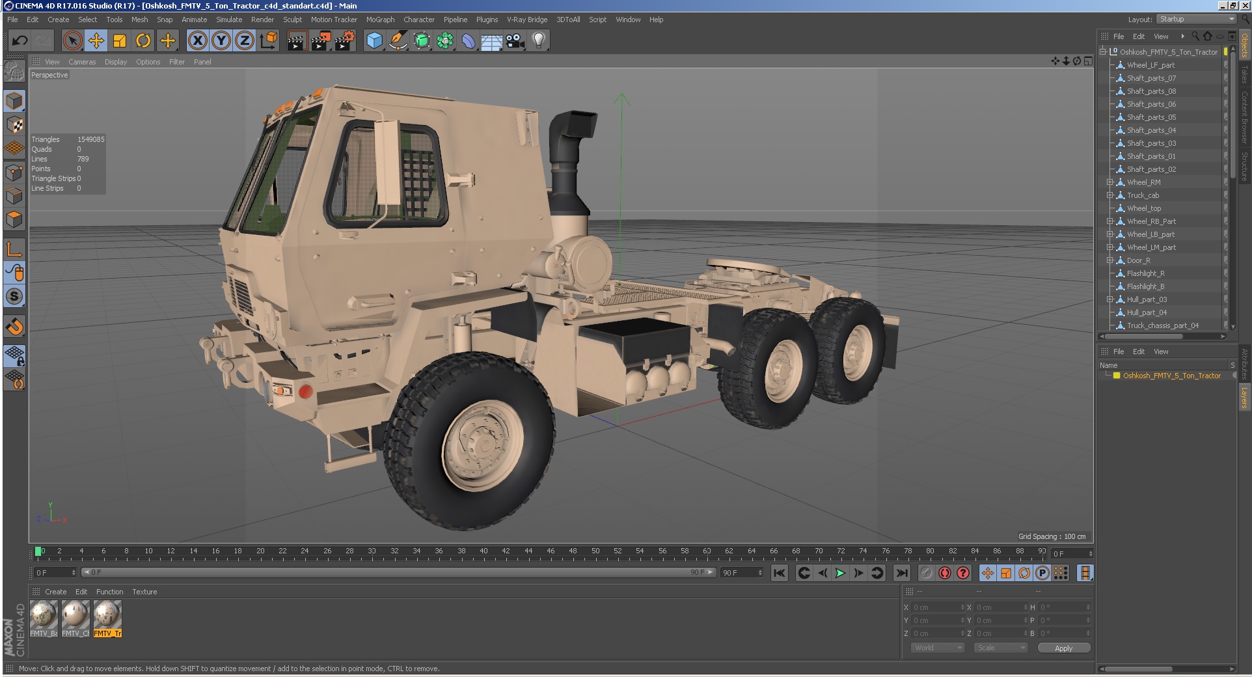Activate the Rotate tool
The height and width of the screenshot is (677, 1252).
tap(143, 41)
